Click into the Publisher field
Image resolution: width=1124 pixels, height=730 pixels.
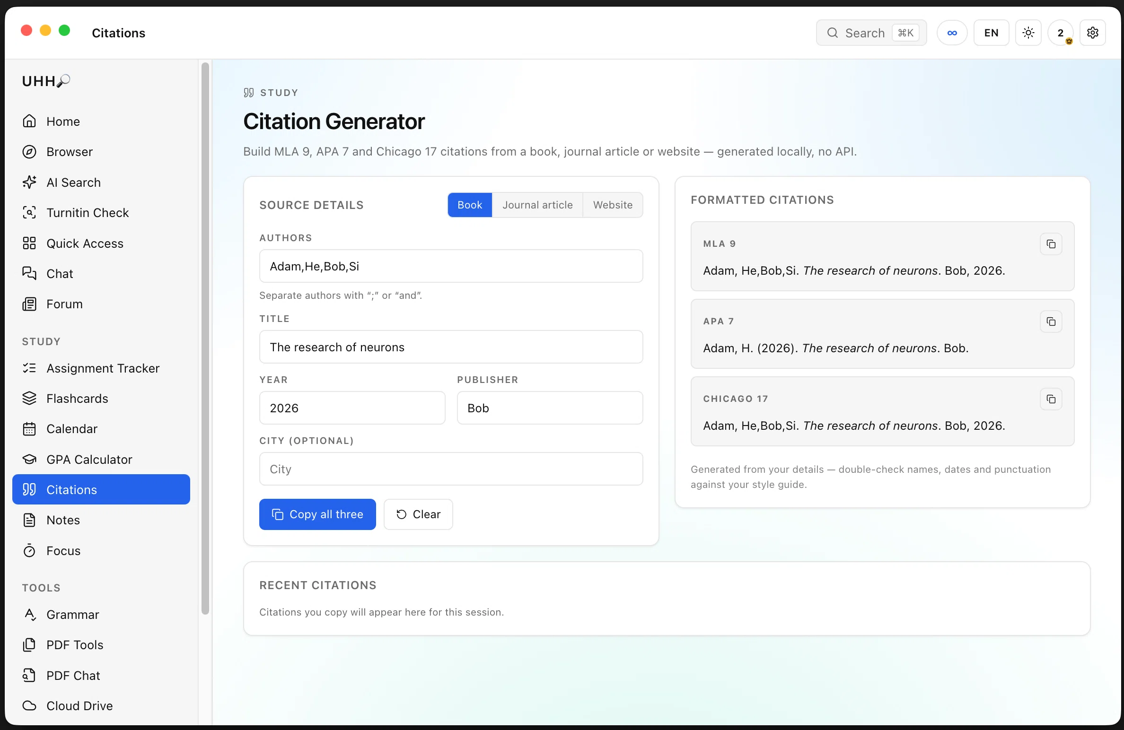[550, 408]
